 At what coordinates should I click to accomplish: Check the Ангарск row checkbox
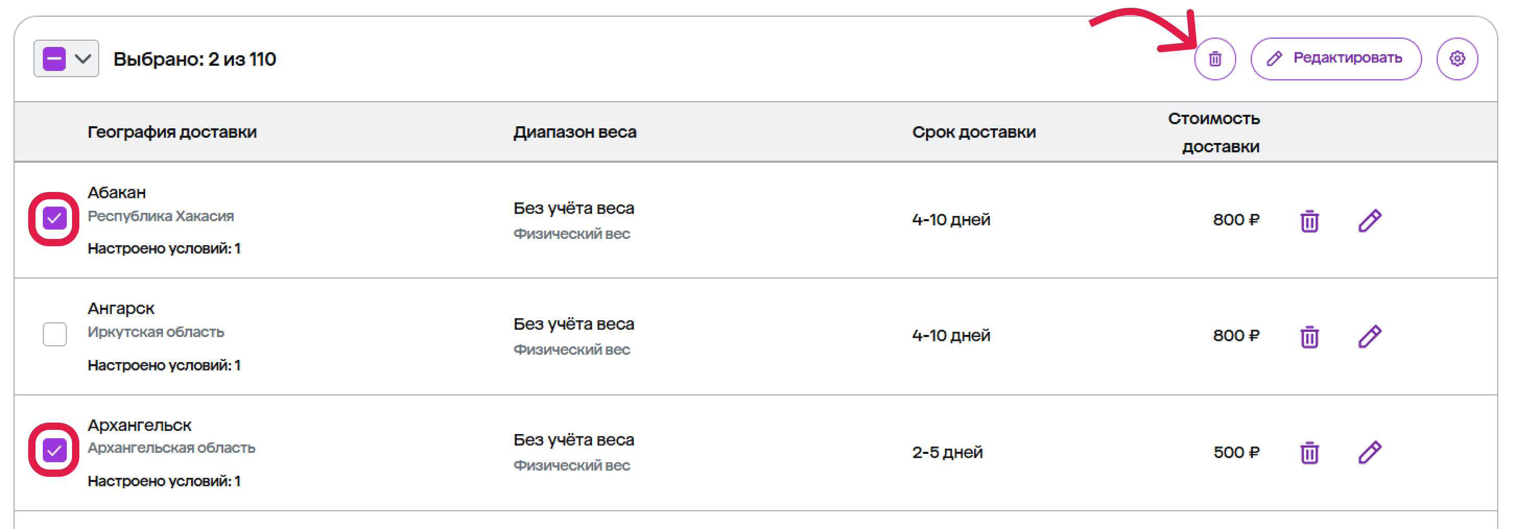[54, 334]
